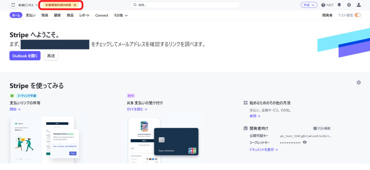The image size is (370, 170).
Task: Click コーディング不要 tag
Action: pyautogui.click(x=27, y=96)
